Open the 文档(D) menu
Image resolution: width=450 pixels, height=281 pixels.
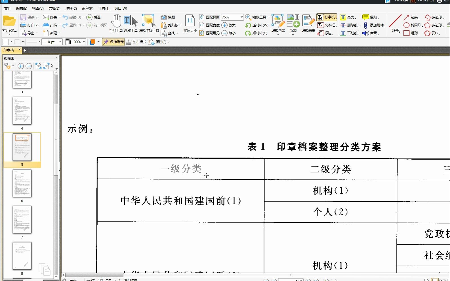click(x=54, y=9)
